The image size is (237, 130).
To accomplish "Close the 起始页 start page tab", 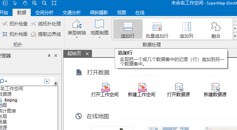I will pyautogui.click(x=87, y=54).
